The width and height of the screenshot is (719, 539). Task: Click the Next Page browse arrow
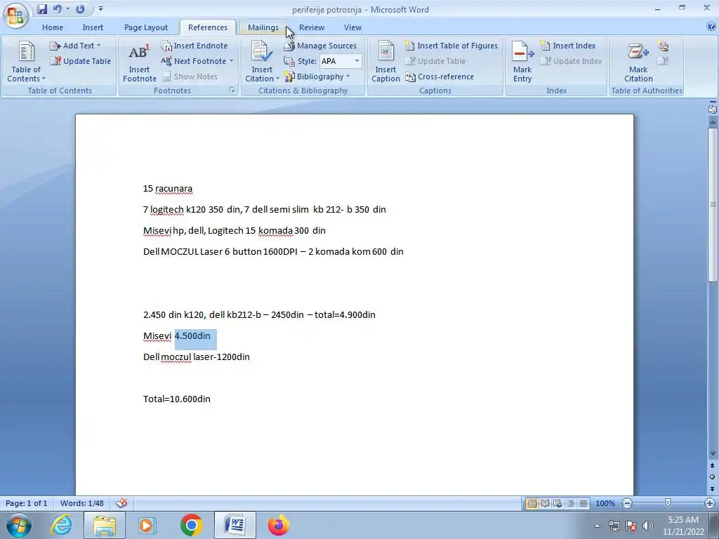[712, 488]
